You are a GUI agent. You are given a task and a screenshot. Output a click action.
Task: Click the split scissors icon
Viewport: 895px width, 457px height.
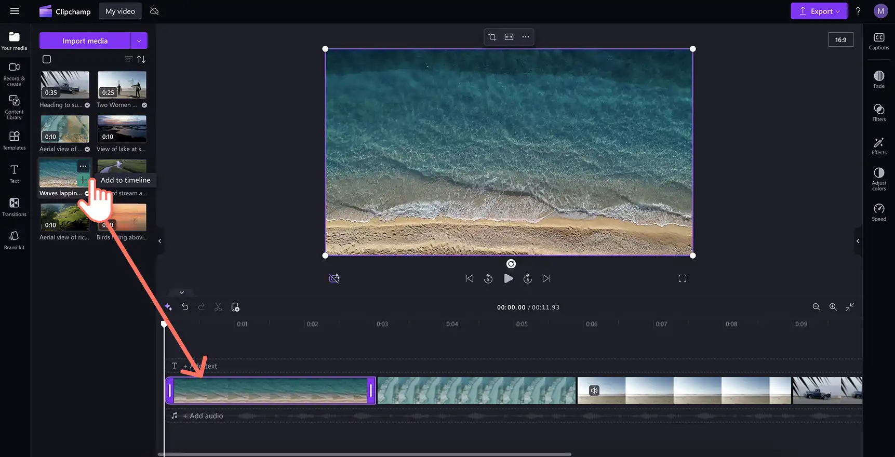(218, 307)
